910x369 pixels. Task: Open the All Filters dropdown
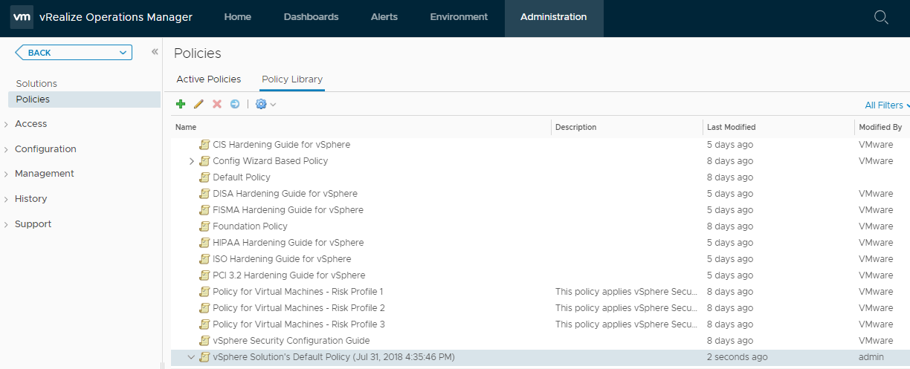pos(888,105)
